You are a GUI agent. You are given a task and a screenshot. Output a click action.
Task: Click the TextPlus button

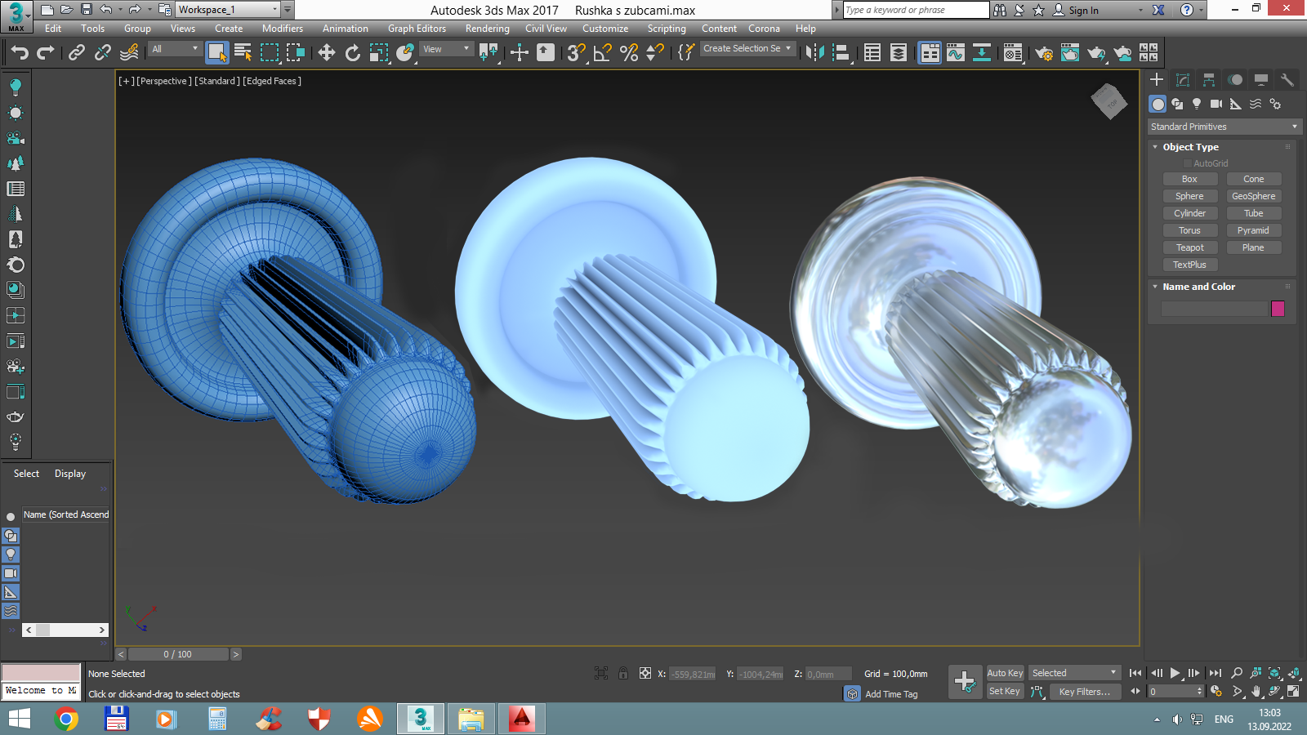[1189, 265]
